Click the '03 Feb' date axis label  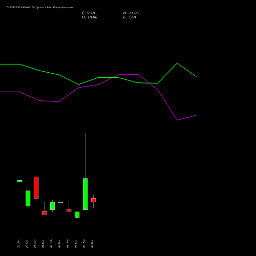click(59, 244)
